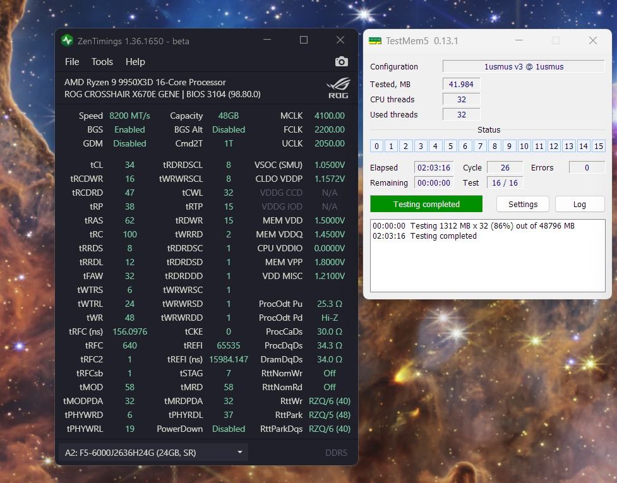Click thread status box 6
617x483 pixels.
tap(465, 146)
